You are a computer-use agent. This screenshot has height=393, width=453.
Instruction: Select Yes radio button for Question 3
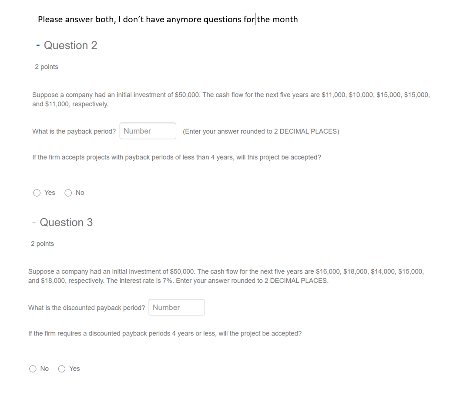62,369
